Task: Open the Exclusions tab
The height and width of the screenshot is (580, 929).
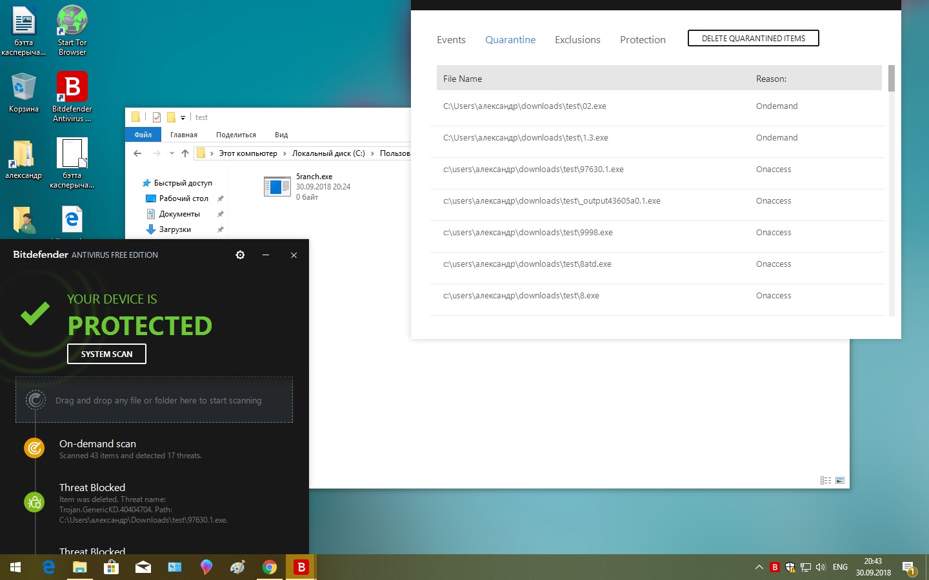Action: [577, 40]
